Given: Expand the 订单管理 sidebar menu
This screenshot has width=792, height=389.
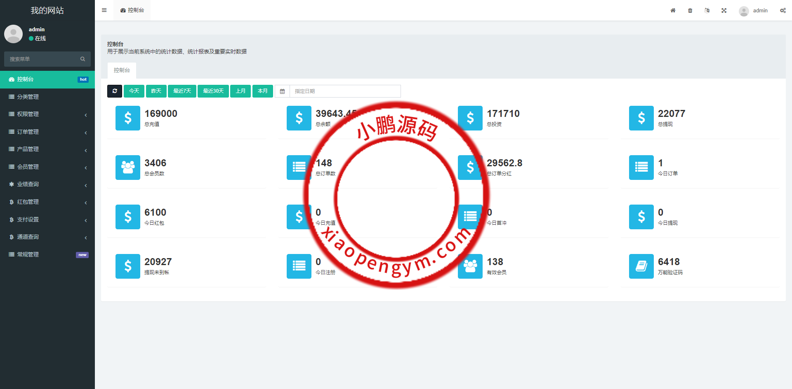Looking at the screenshot, I should pyautogui.click(x=47, y=132).
